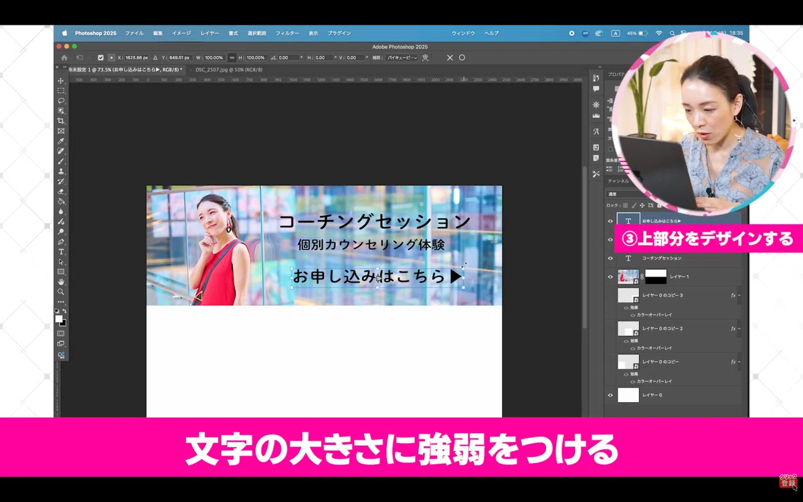Viewport: 803px width, 502px height.
Task: Collapse effects of レイヤー 0 のコピー 2
Action: coord(739,329)
